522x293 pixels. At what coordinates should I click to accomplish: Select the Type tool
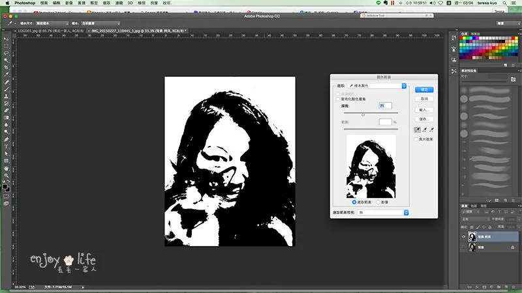[7, 146]
